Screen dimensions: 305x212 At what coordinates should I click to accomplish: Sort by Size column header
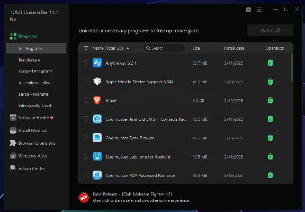[x=196, y=48]
